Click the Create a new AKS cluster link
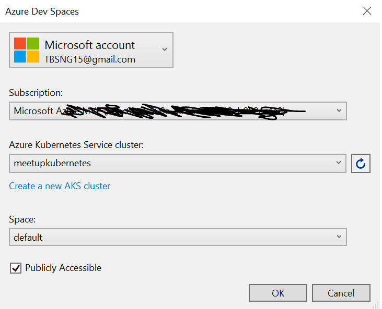The width and height of the screenshot is (382, 309). click(60, 186)
